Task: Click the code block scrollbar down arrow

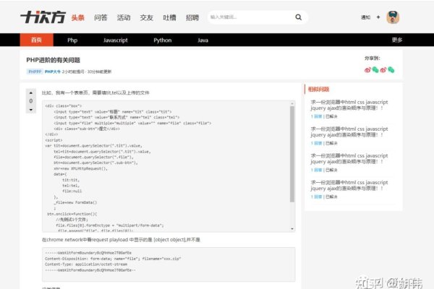Action: (x=292, y=229)
